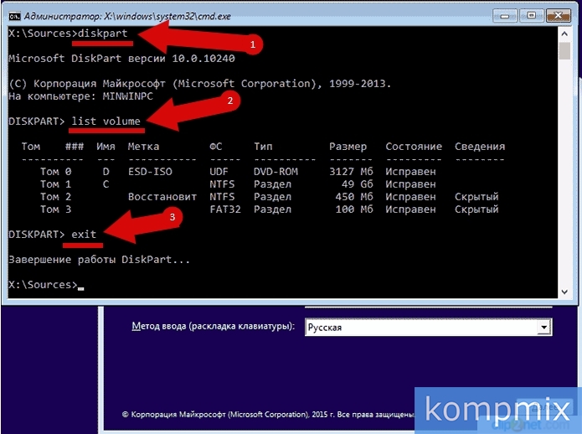Viewport: 582px width, 434px height.
Task: Click 'На компьютере: MINWINPC' line
Action: [x=80, y=96]
